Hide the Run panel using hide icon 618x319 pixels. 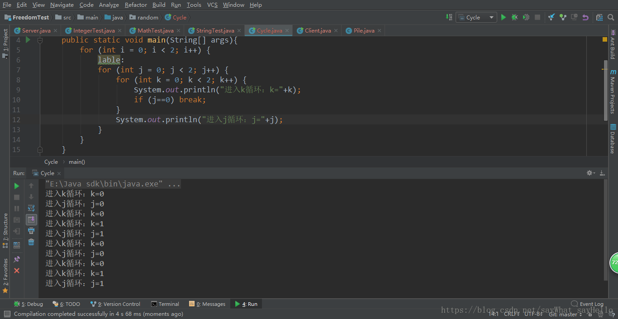(602, 173)
